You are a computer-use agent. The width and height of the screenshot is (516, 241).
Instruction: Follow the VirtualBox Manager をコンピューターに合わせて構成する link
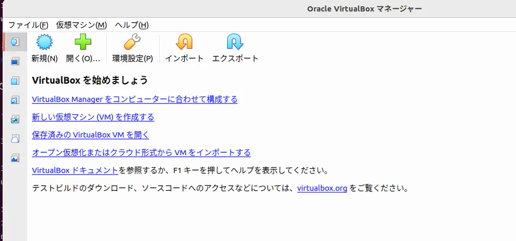[134, 99]
